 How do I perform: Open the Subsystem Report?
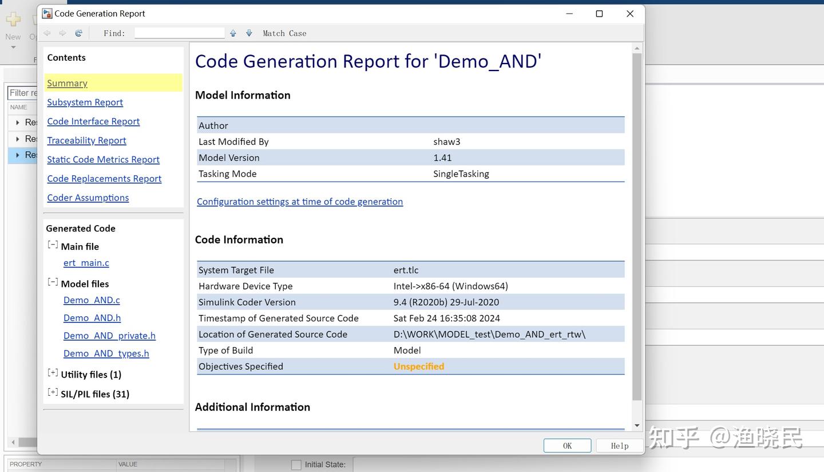(85, 102)
